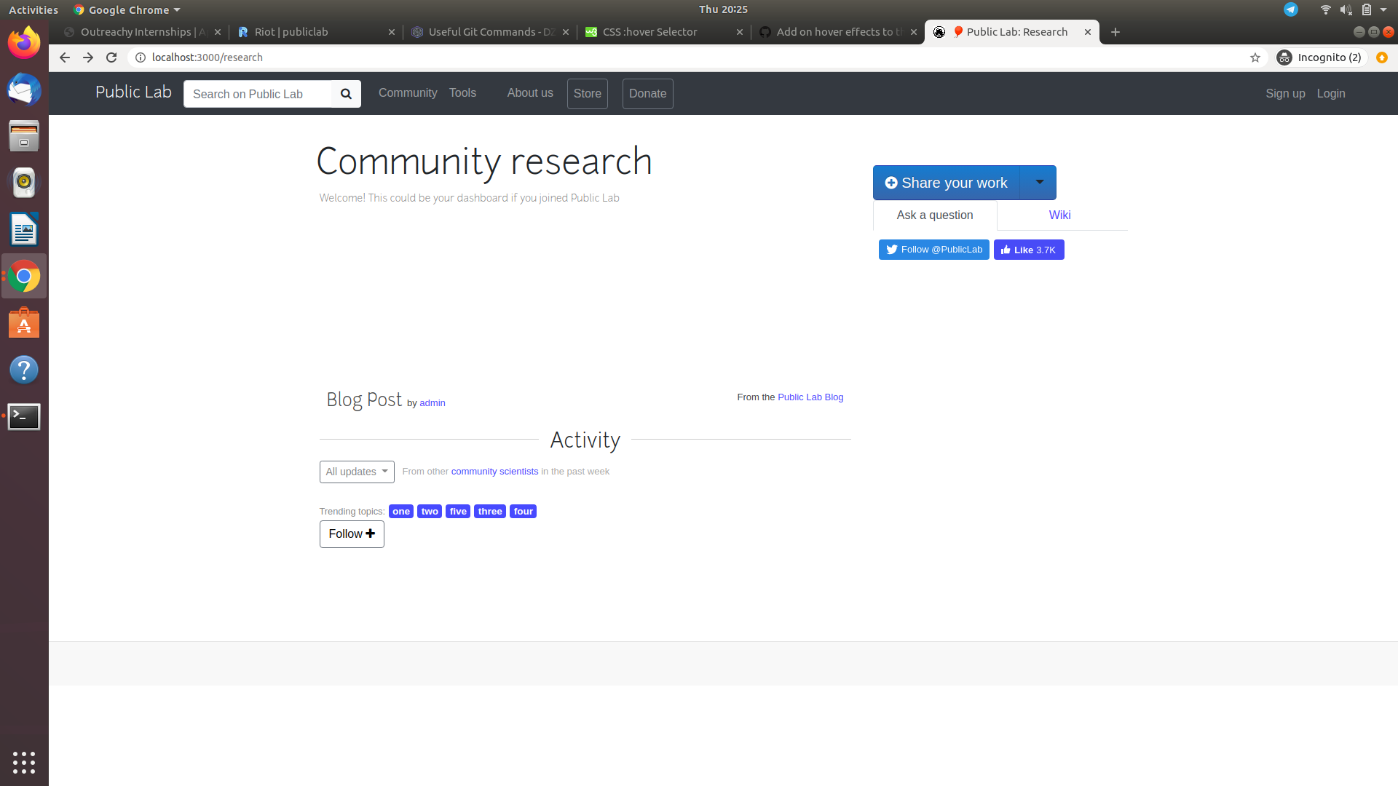Click the Donate button
This screenshot has width=1398, height=786.
point(647,94)
